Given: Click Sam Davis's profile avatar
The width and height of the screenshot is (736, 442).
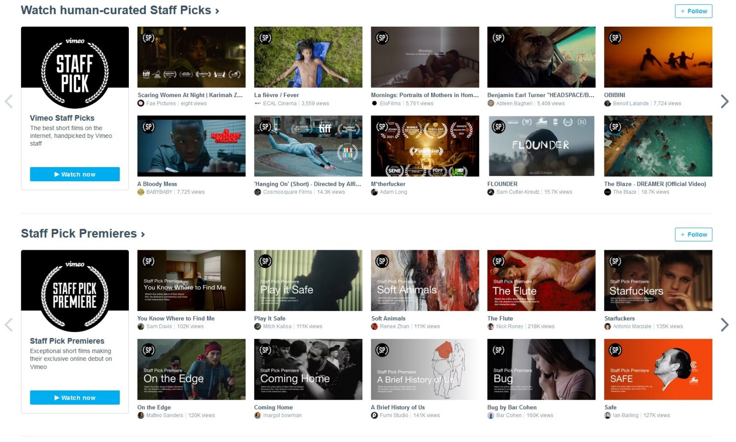Looking at the screenshot, I should 141,326.
